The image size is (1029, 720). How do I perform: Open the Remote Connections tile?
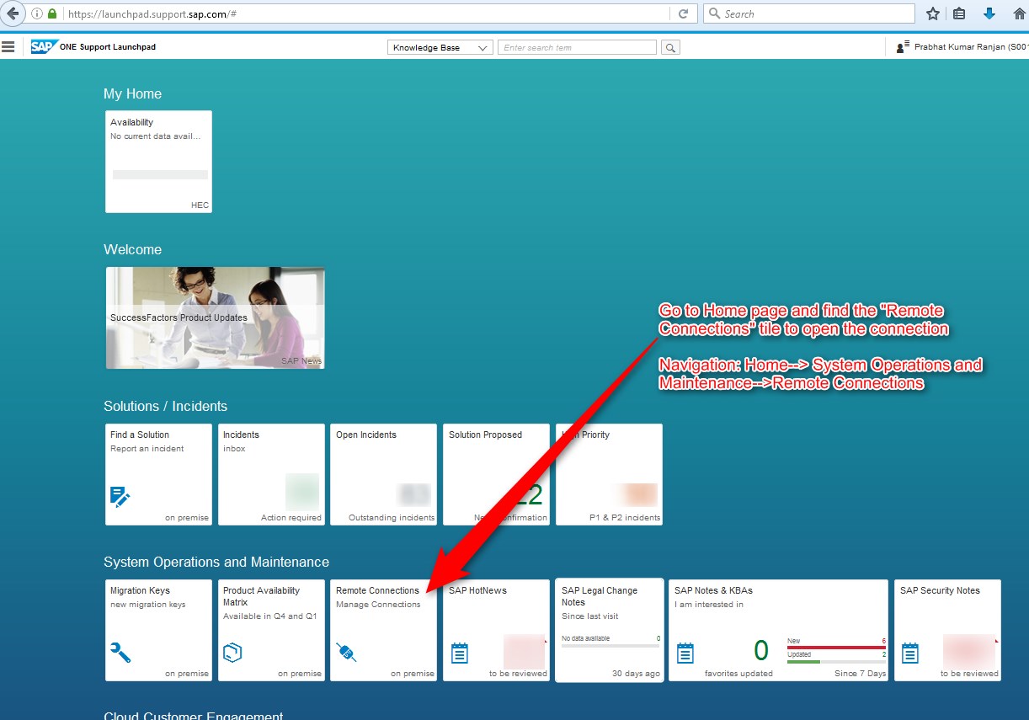click(x=384, y=630)
